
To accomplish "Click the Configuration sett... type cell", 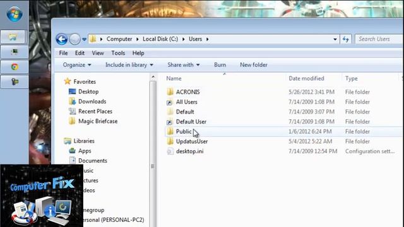I will (x=370, y=151).
